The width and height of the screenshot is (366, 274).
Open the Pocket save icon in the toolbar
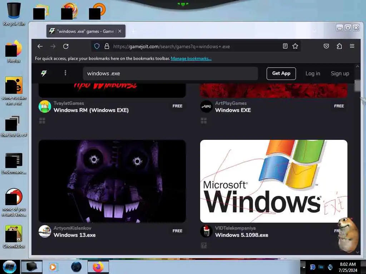point(326,46)
